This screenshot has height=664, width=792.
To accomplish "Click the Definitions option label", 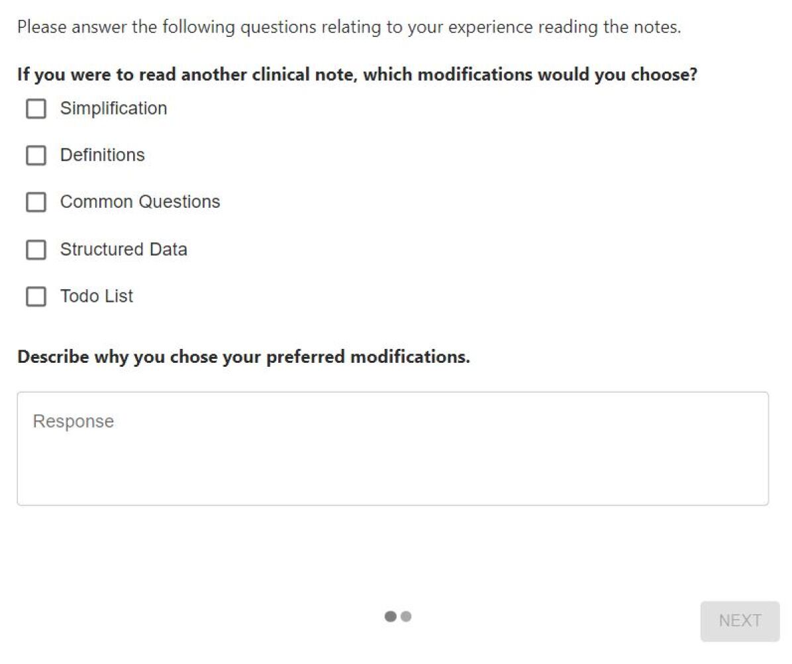I will [102, 155].
